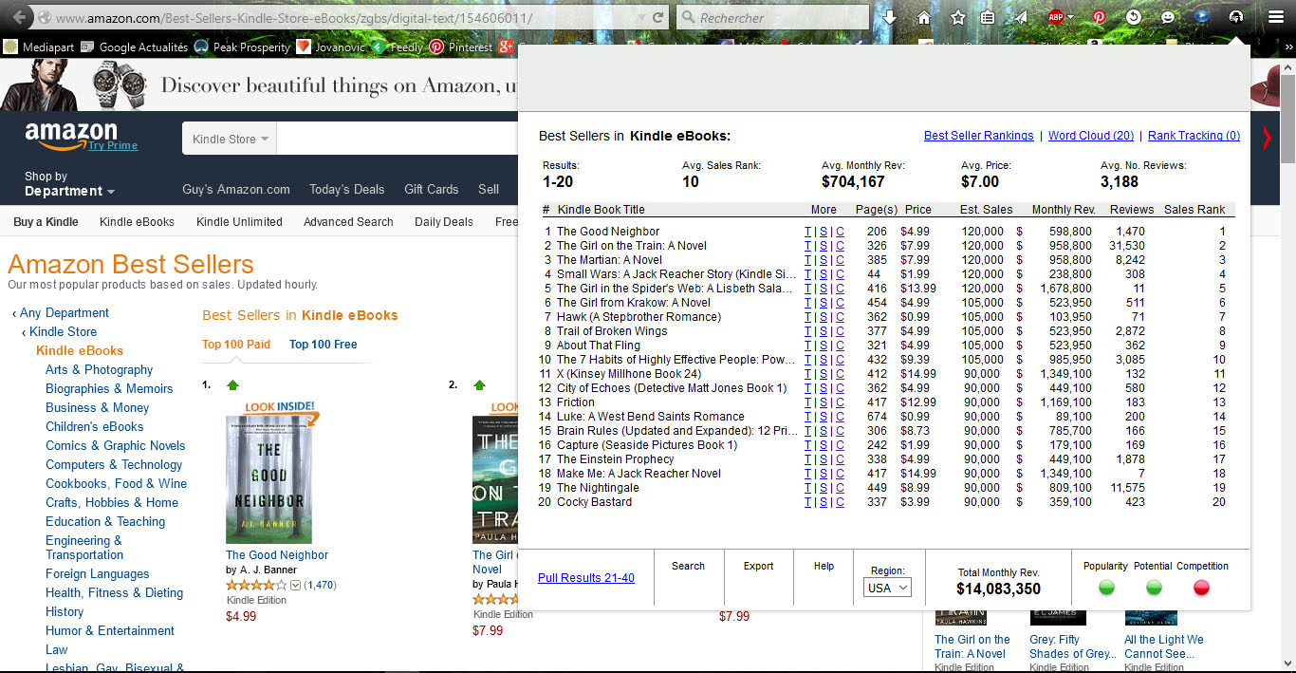Open the Word Cloud (20) link

coord(1091,136)
